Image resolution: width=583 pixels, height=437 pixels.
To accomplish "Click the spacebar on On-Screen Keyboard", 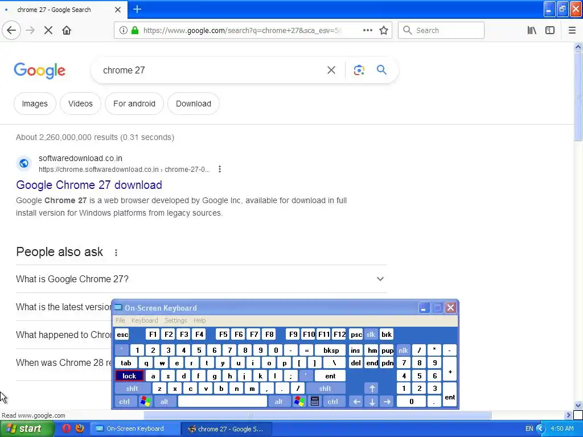I will point(223,401).
